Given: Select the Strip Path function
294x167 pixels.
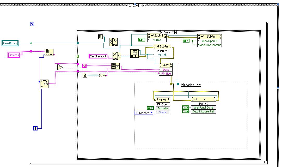Looking at the screenshot, I should [113, 42].
